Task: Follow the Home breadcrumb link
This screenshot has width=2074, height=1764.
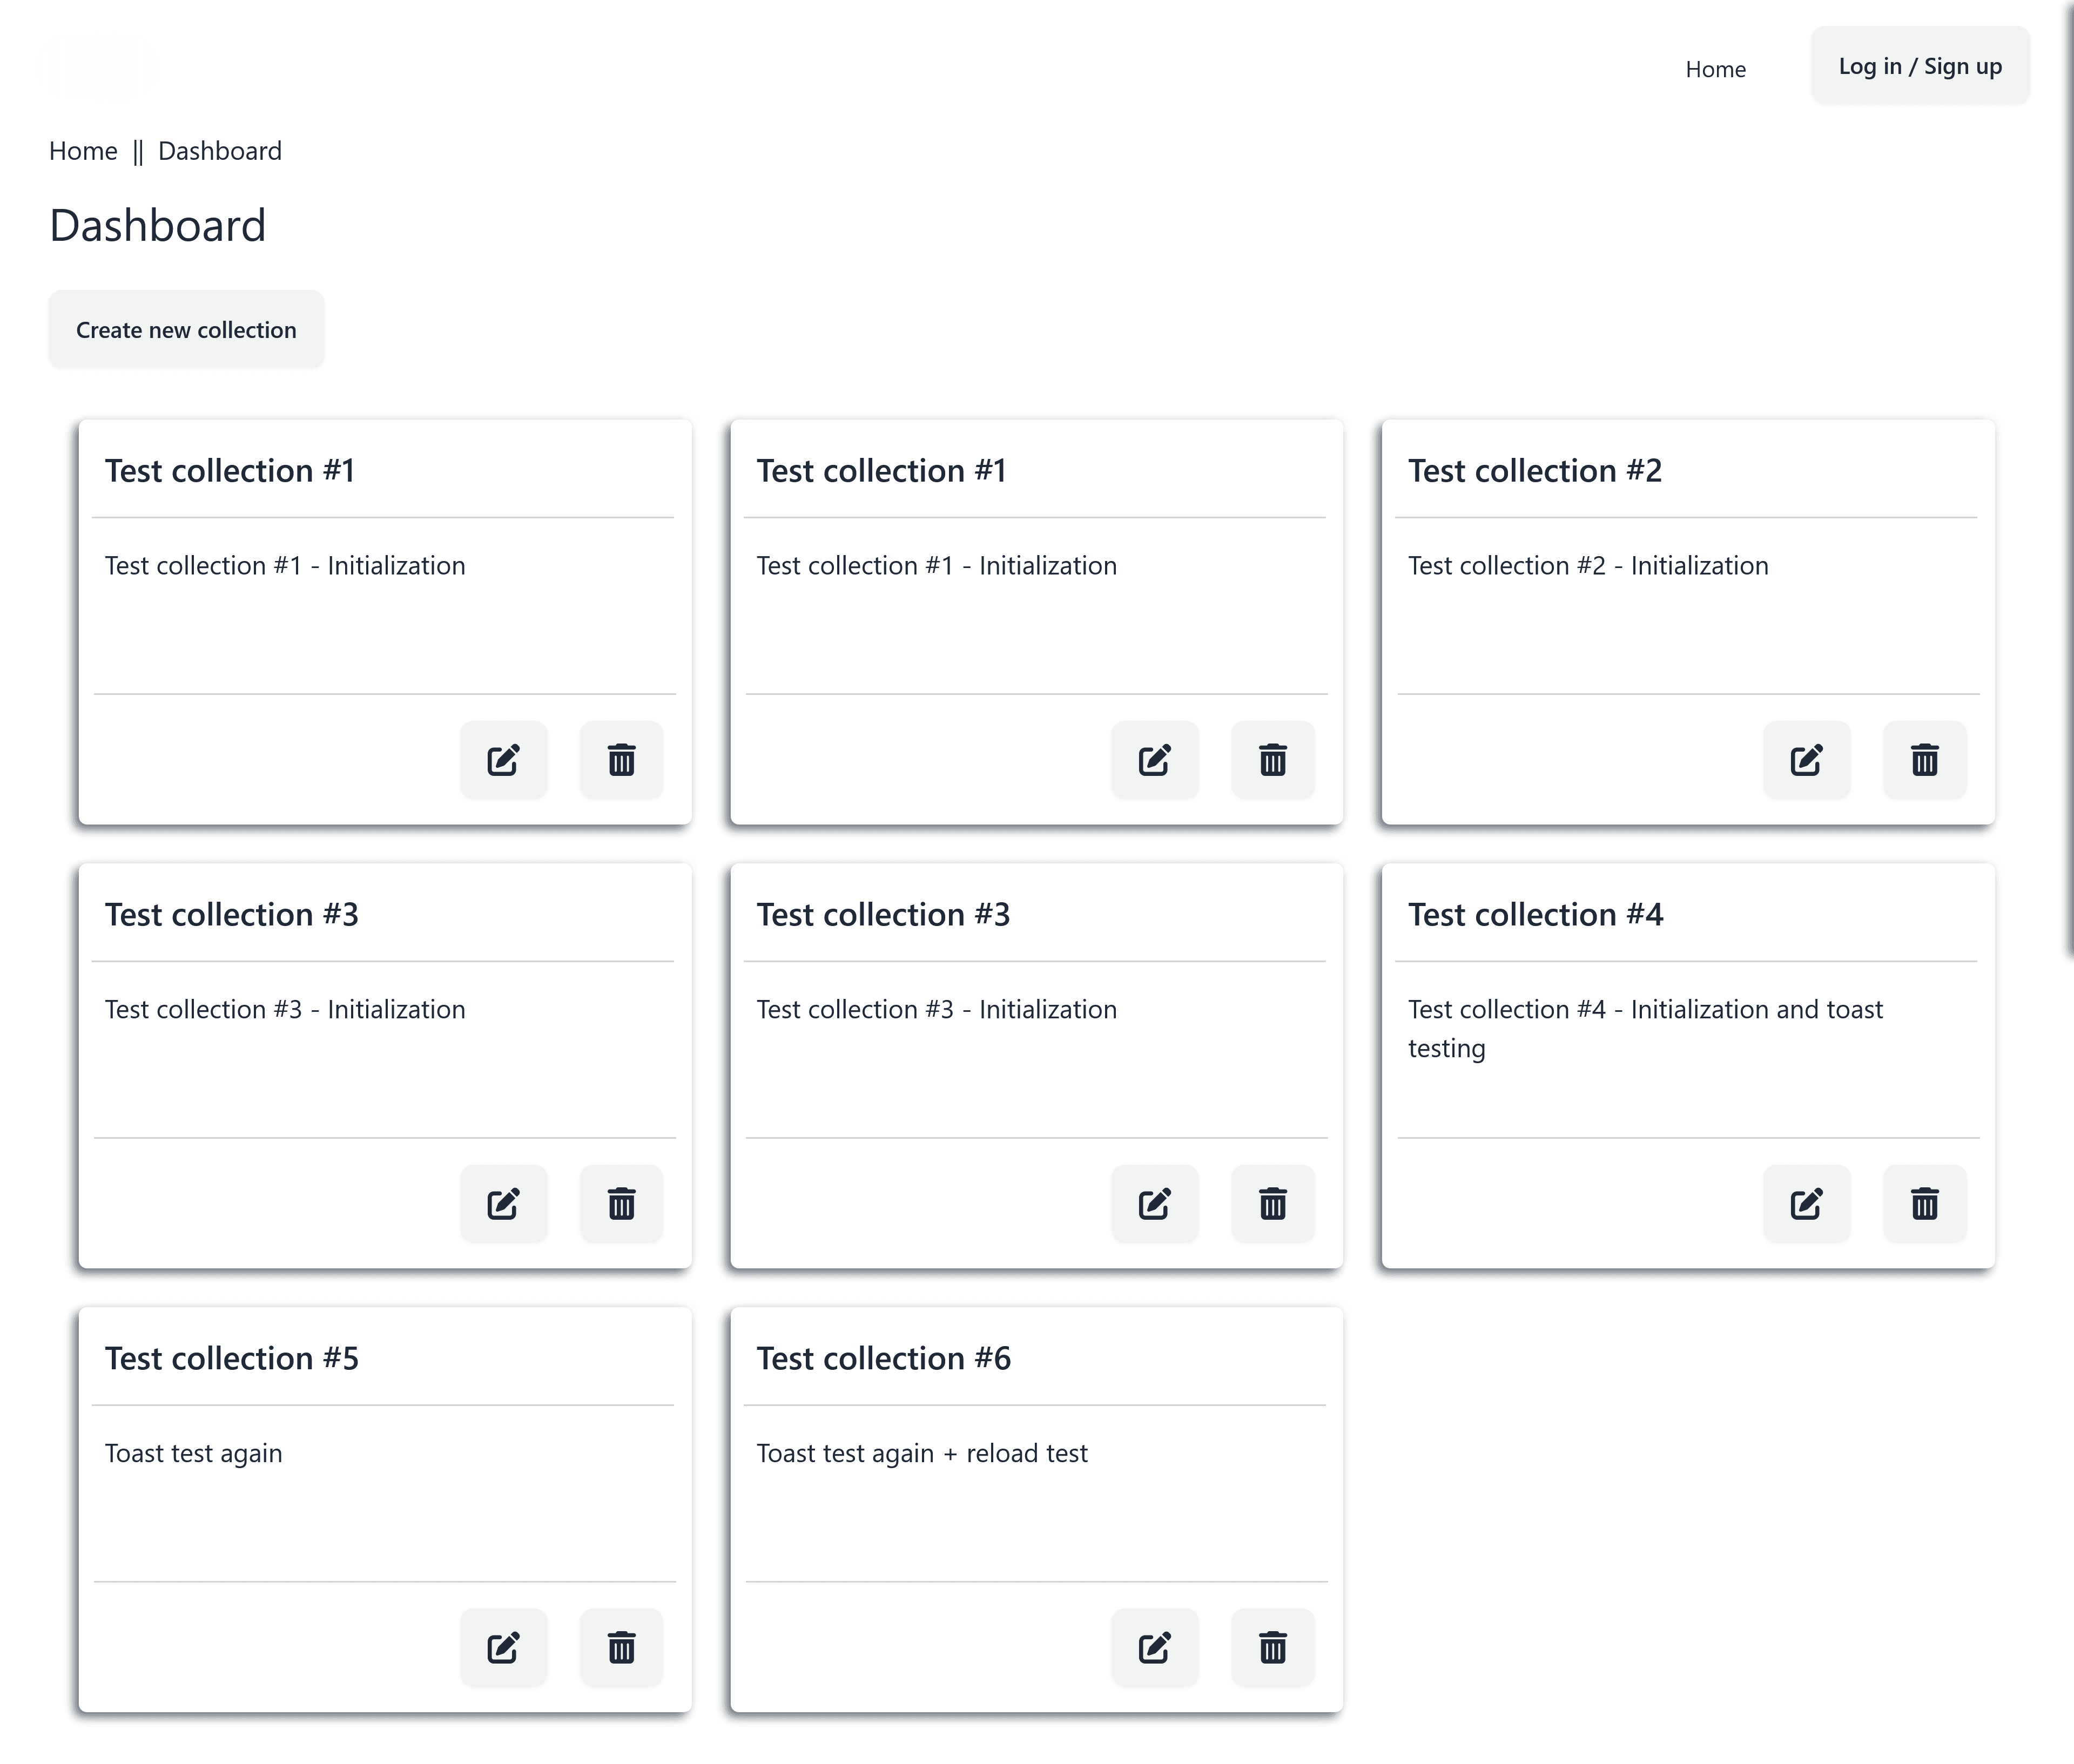Action: point(83,151)
